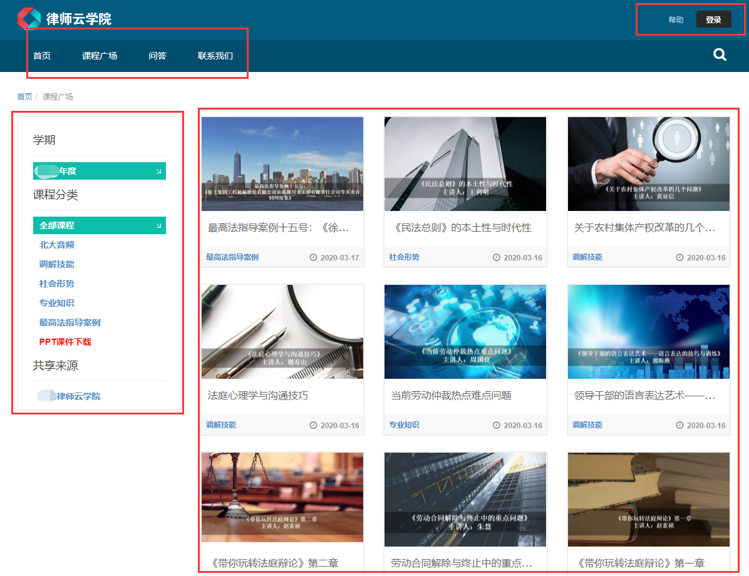Click the arrow icon on 全部课程
Image resolution: width=749 pixels, height=576 pixels.
point(158,225)
